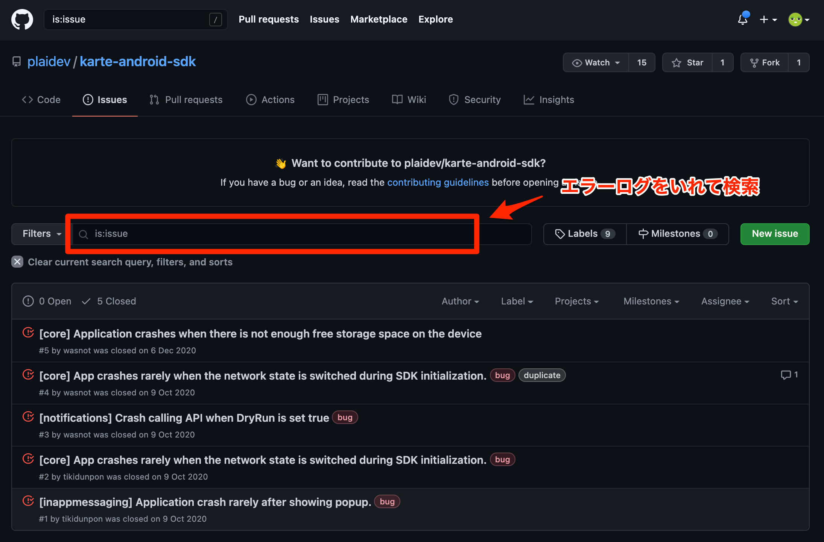Click the green New issue button

click(x=775, y=234)
